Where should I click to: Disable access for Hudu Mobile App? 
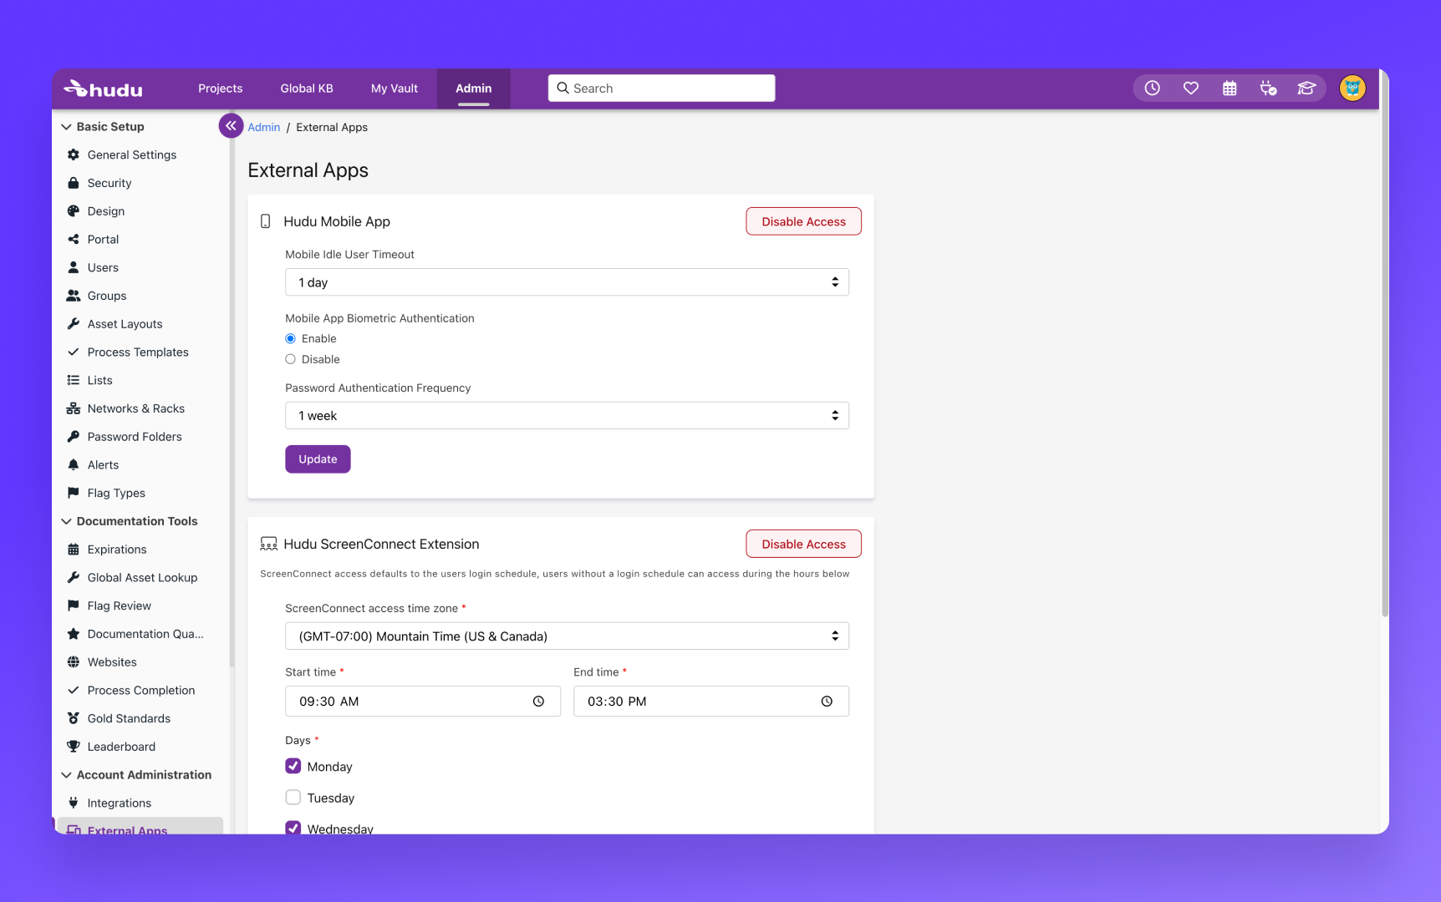coord(804,221)
